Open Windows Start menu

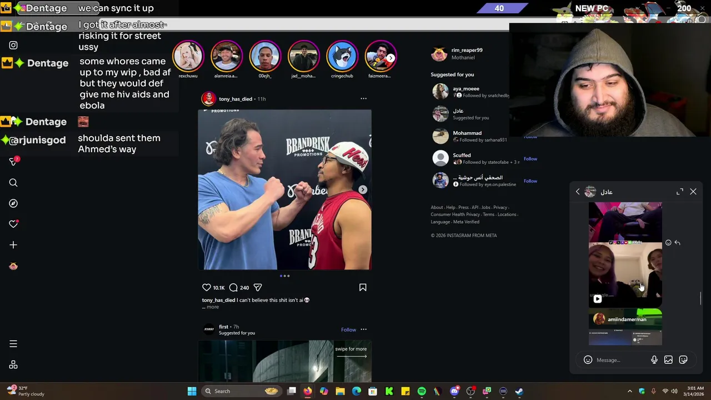click(x=192, y=391)
